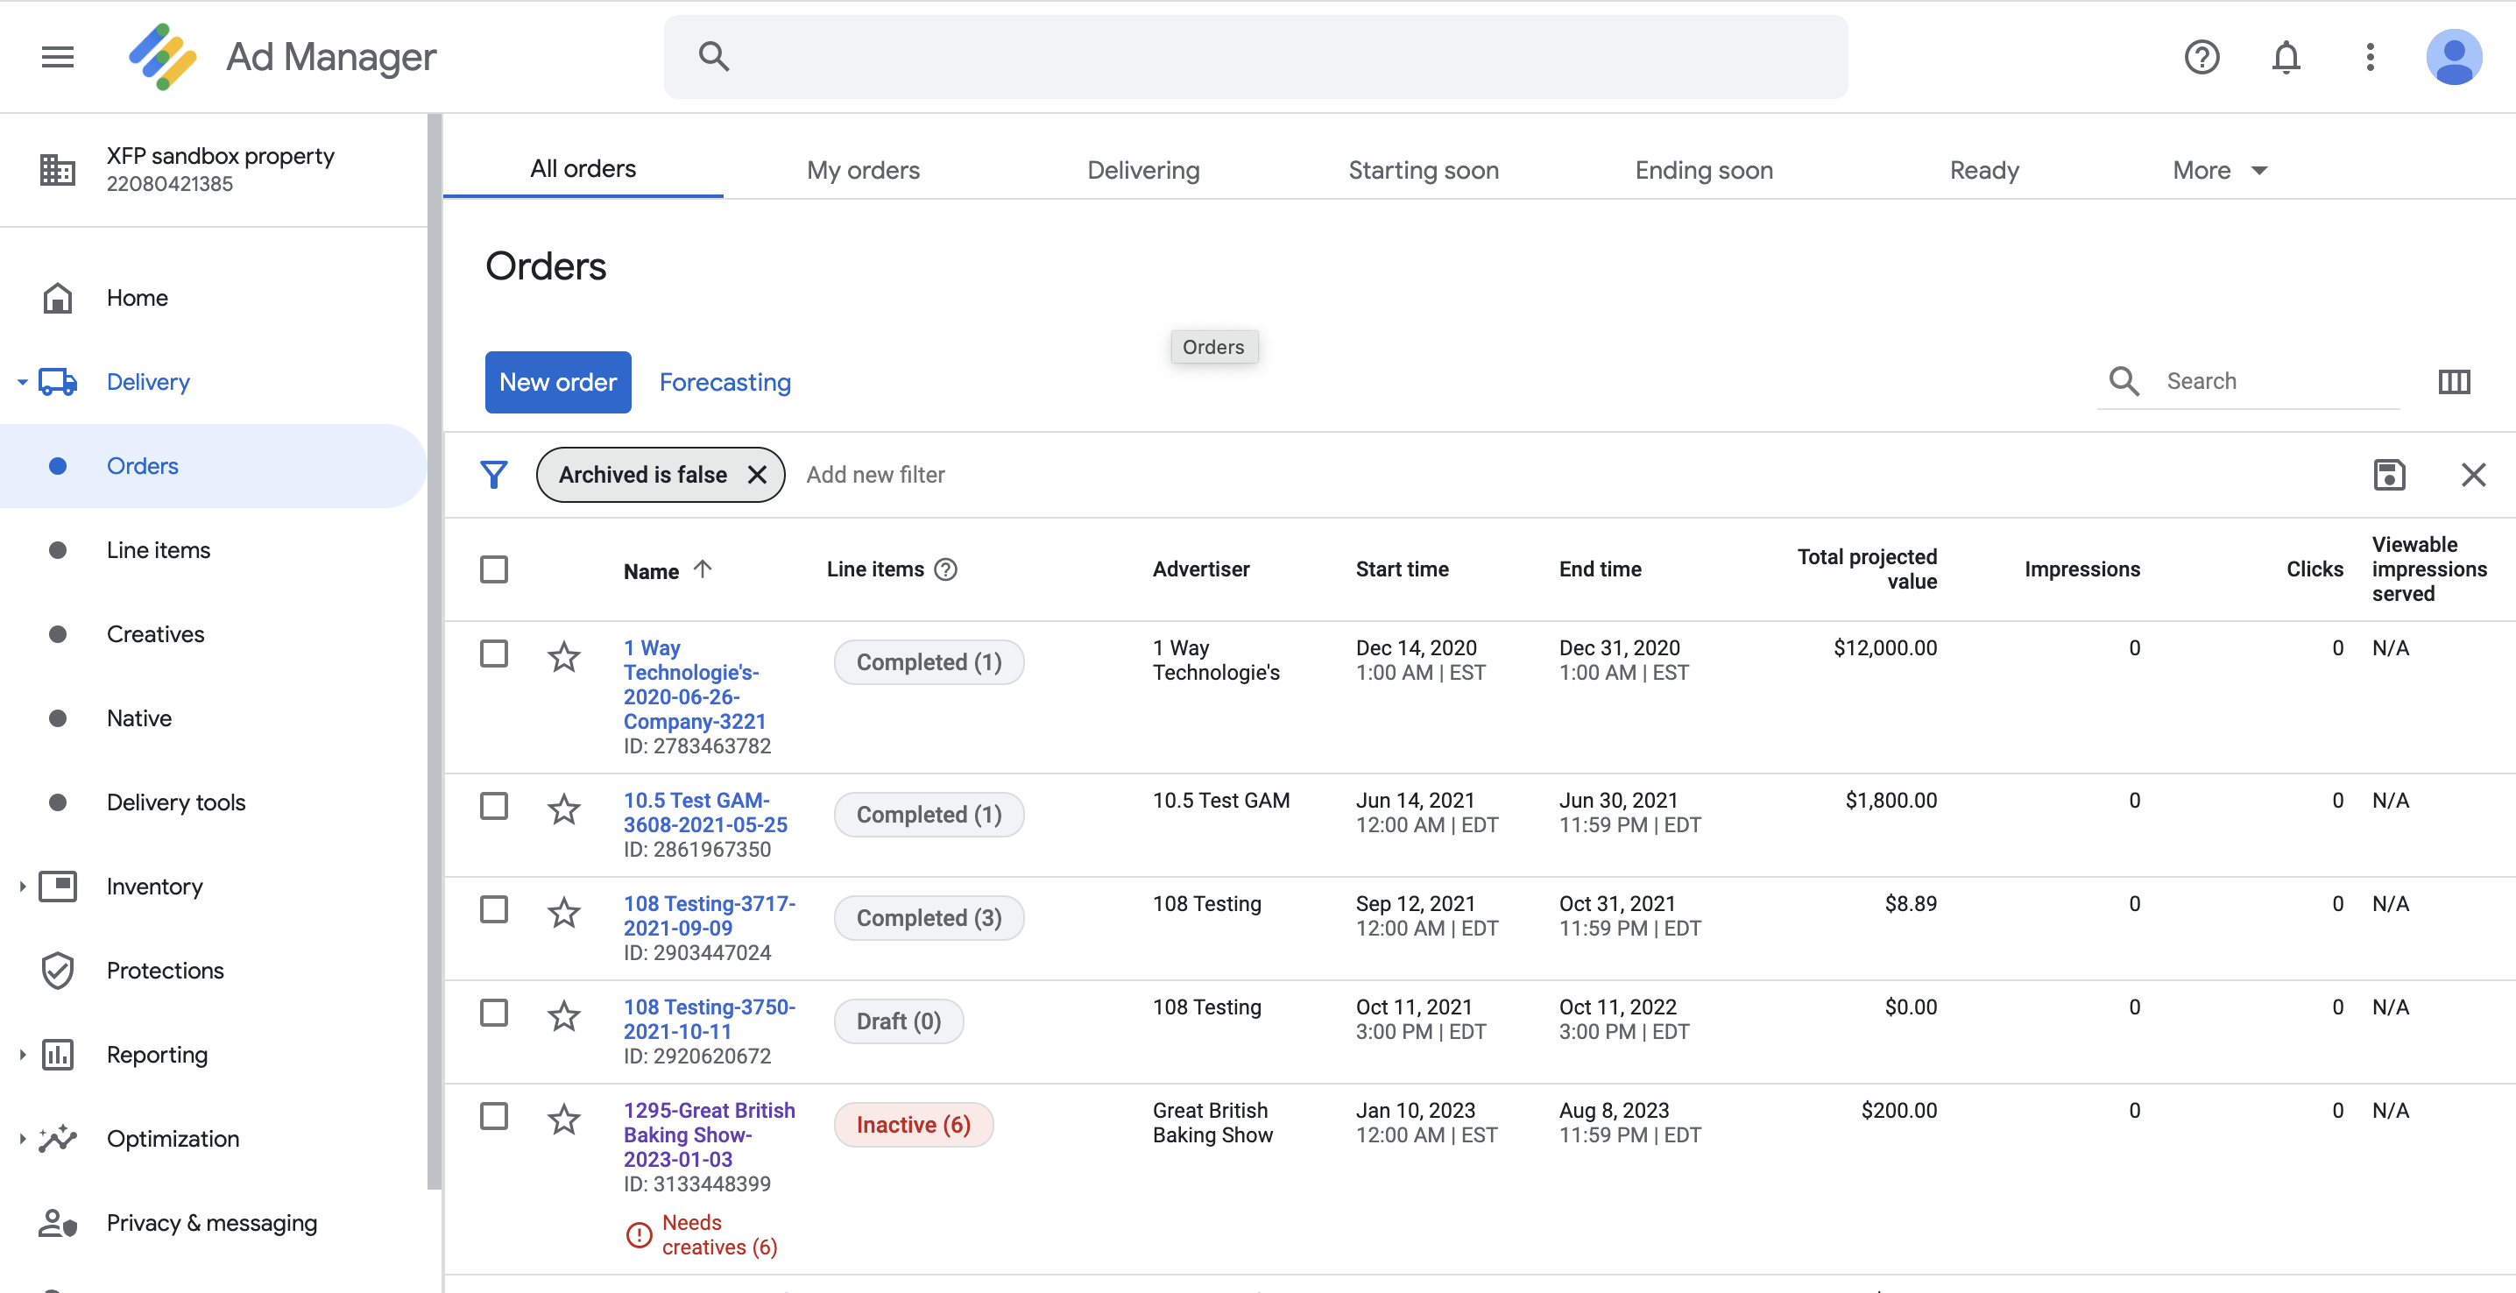Open notifications via the bell icon
Viewport: 2516px width, 1293px height.
click(2286, 58)
